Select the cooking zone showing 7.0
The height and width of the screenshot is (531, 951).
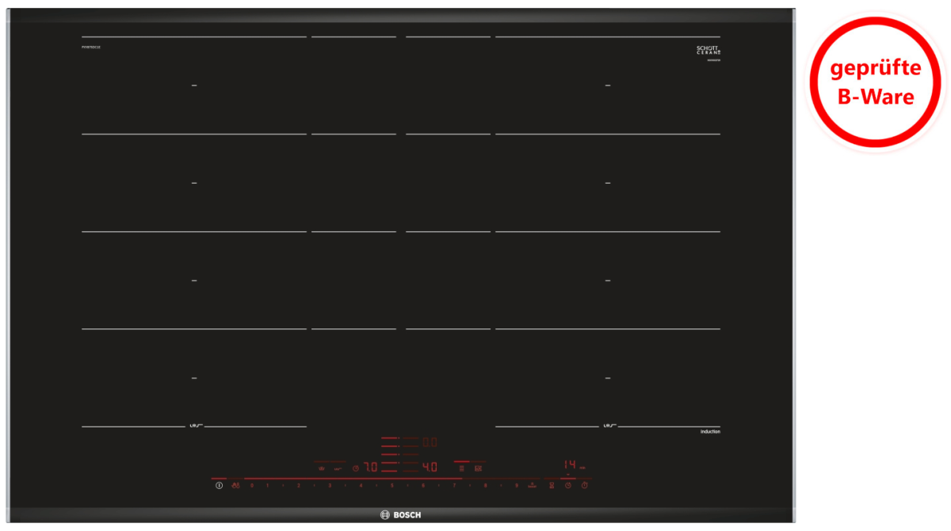click(370, 467)
